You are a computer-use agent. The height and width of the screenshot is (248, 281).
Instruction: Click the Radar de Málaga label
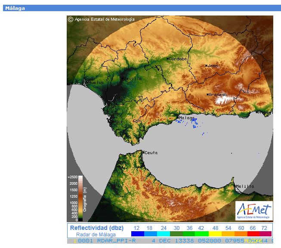pos(96,235)
